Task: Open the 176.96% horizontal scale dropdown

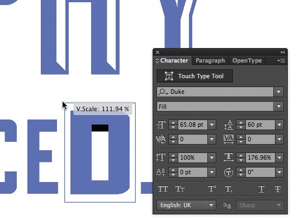Action: click(x=279, y=157)
